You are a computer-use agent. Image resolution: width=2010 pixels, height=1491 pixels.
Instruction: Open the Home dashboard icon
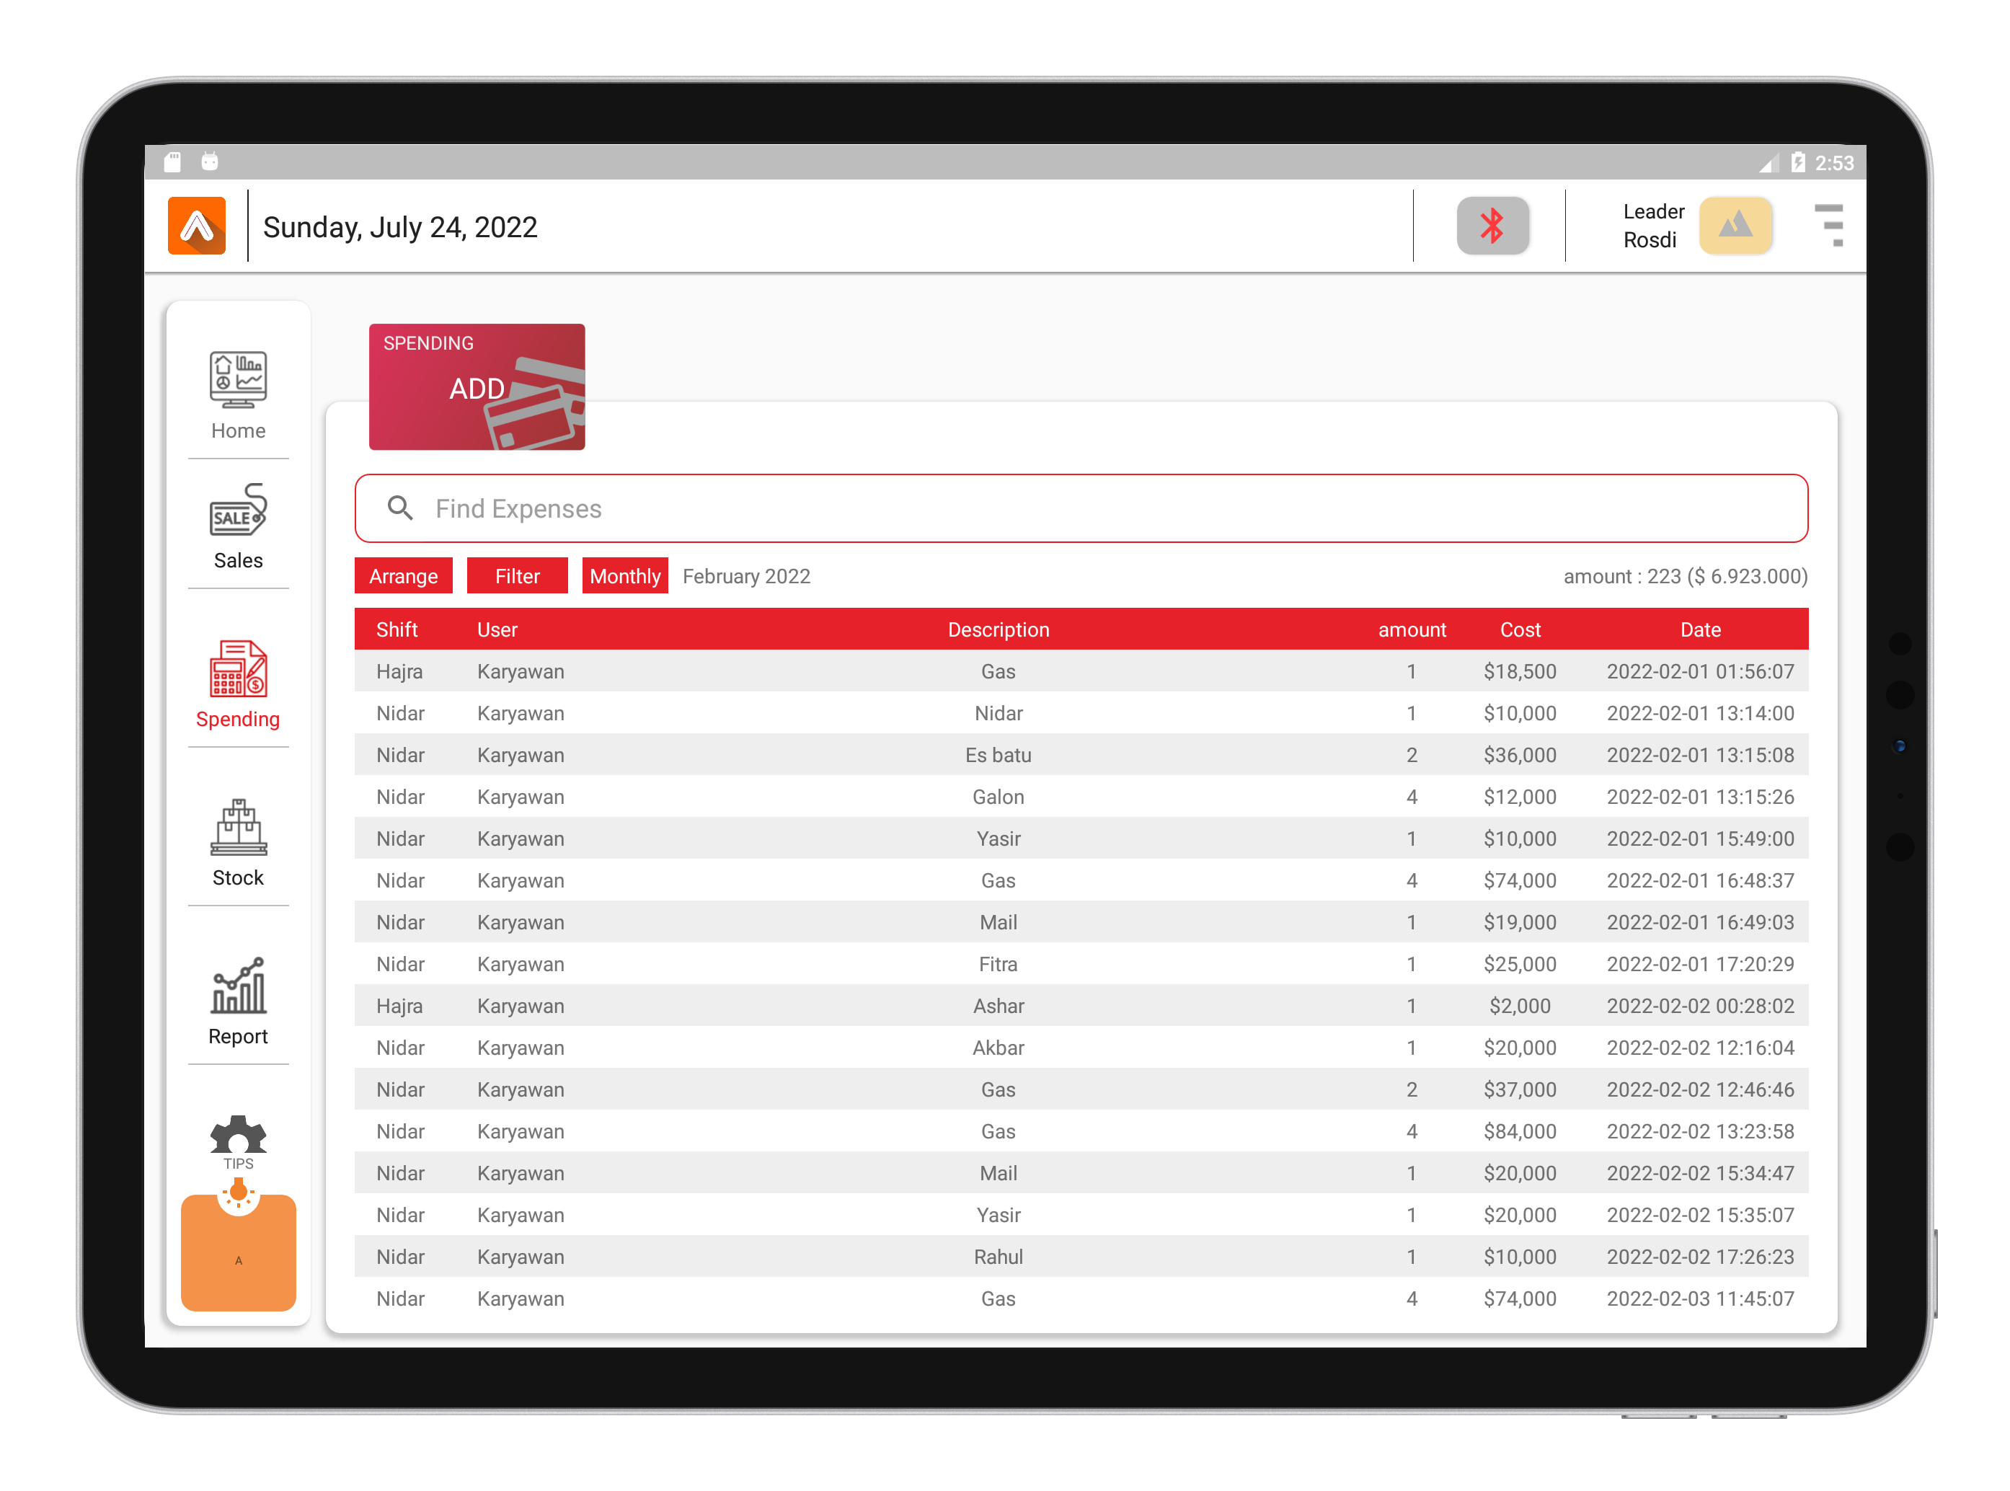click(237, 380)
